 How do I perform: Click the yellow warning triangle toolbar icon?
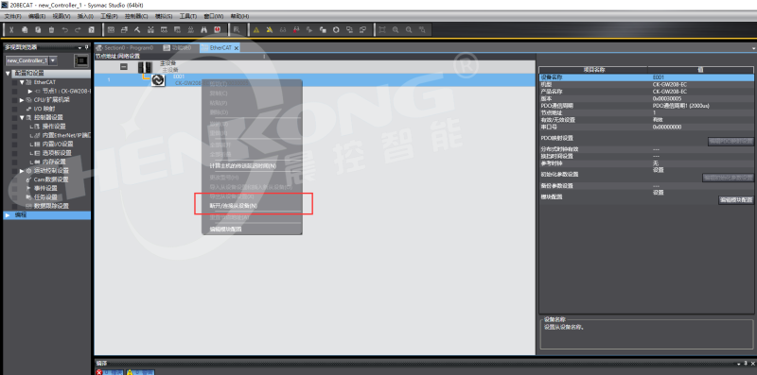point(256,30)
